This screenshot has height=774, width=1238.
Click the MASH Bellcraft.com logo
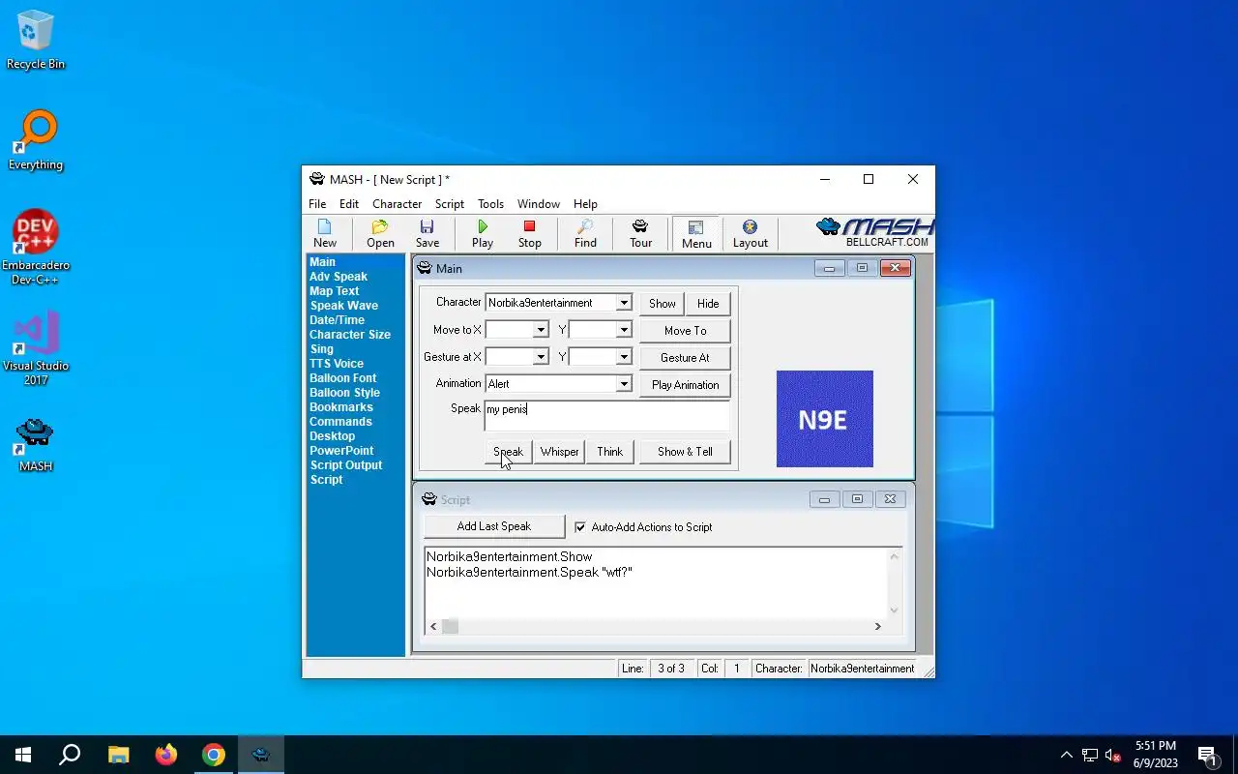click(875, 232)
